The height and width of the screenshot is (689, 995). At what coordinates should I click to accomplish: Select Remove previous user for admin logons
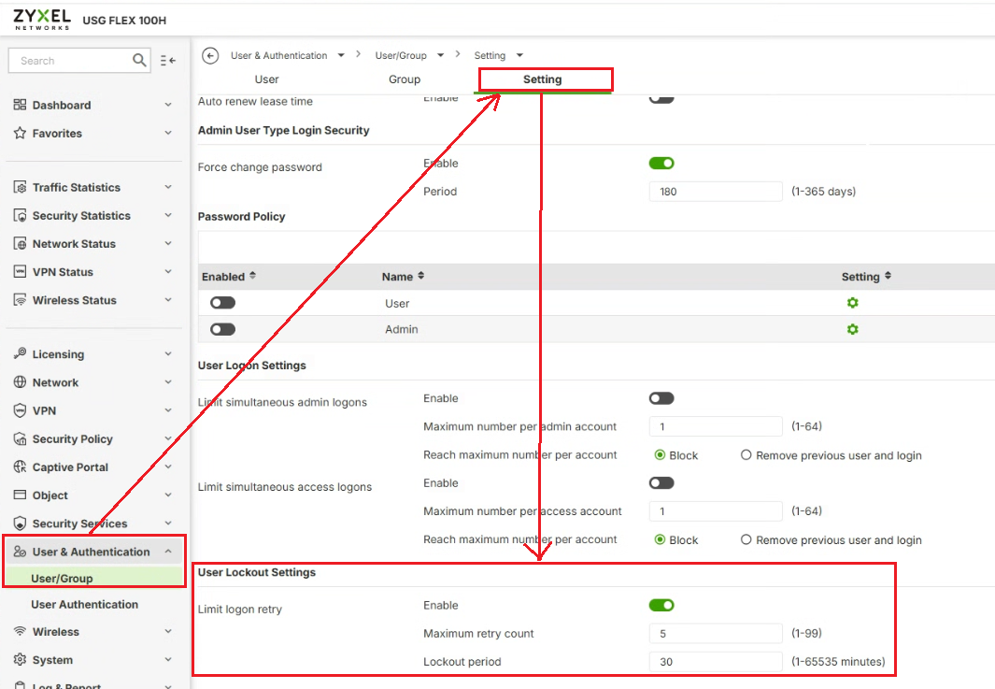[x=746, y=455]
